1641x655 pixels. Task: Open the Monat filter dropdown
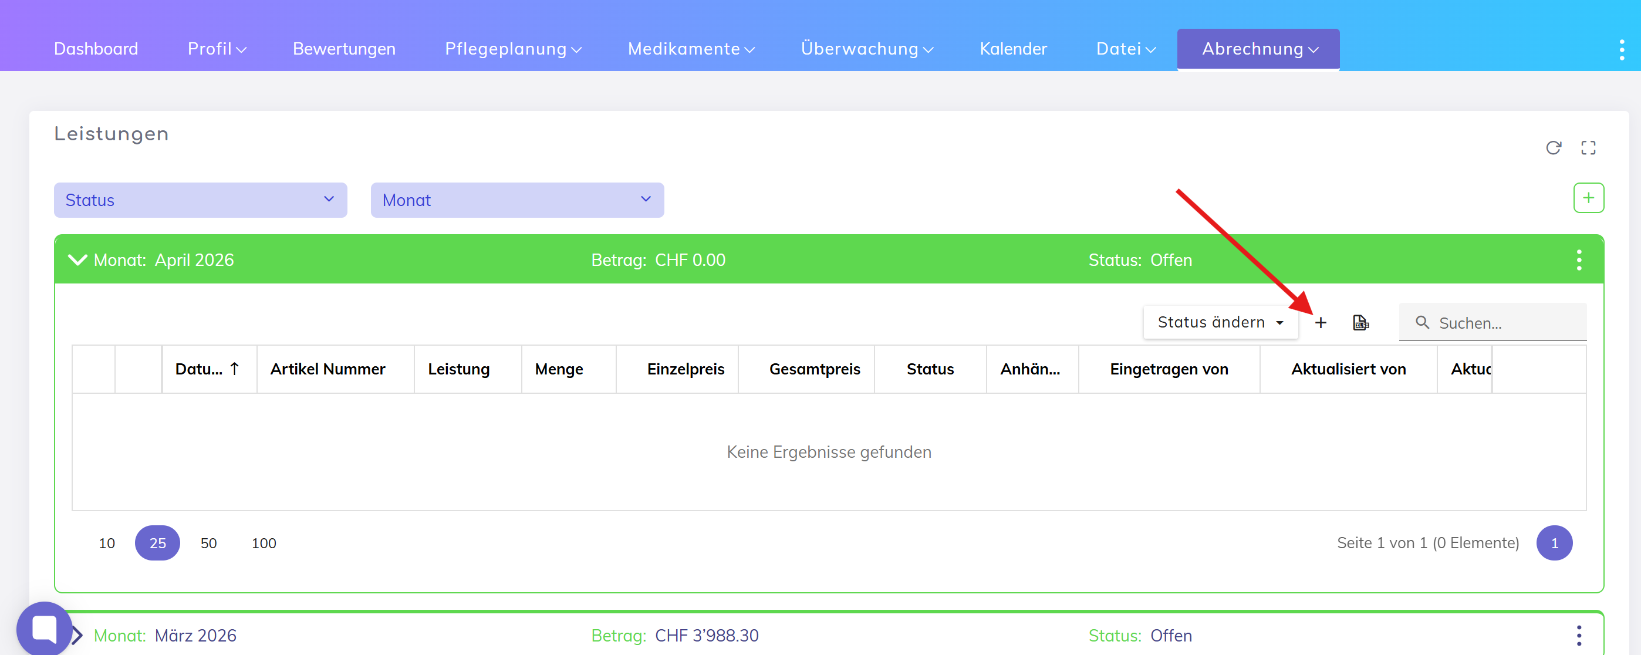(516, 200)
